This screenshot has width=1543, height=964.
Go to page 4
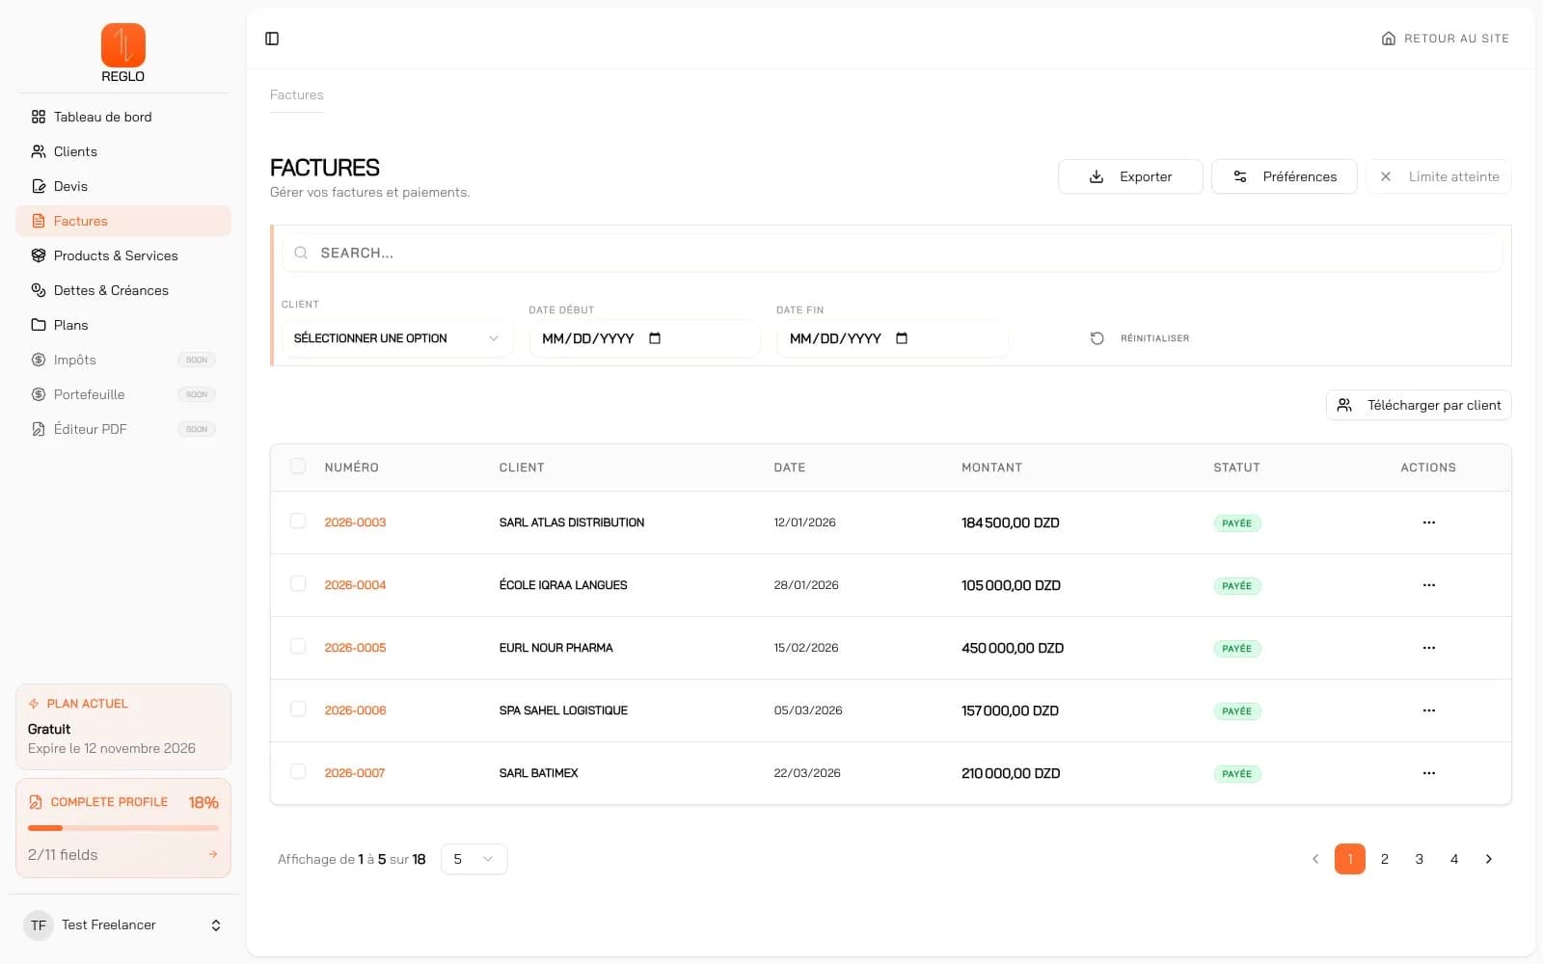tap(1454, 859)
